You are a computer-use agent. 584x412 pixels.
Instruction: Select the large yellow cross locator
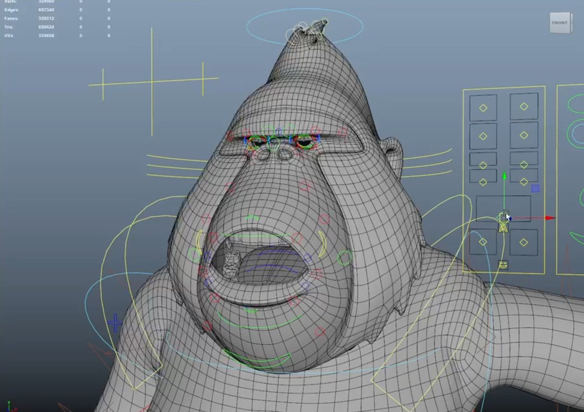point(152,82)
